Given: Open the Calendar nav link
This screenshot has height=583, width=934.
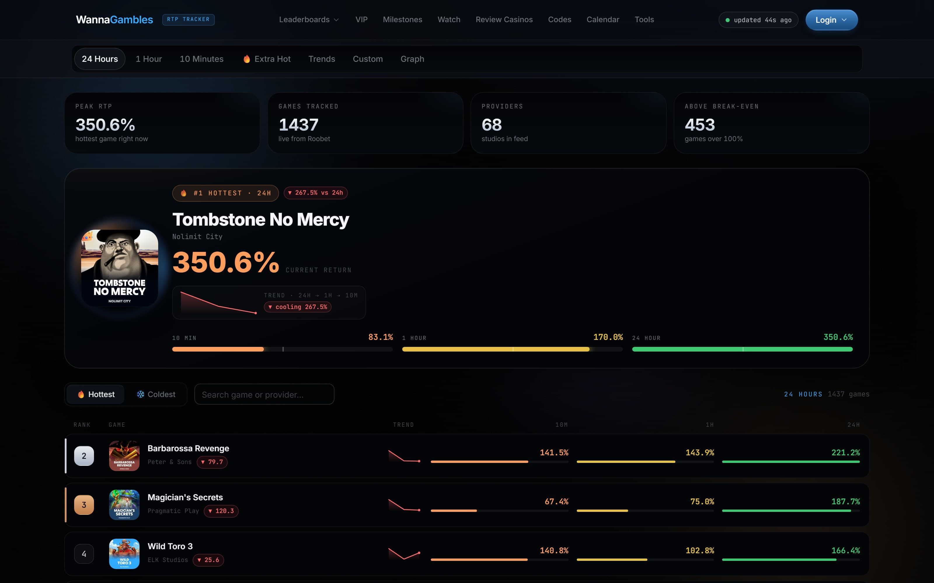Looking at the screenshot, I should [602, 20].
